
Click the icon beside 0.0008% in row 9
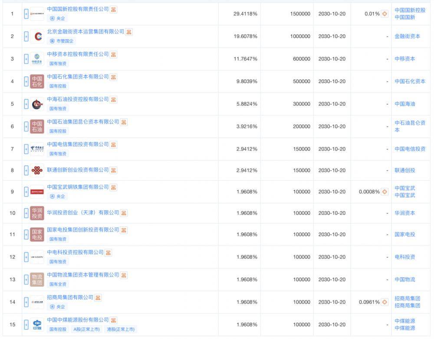click(385, 192)
